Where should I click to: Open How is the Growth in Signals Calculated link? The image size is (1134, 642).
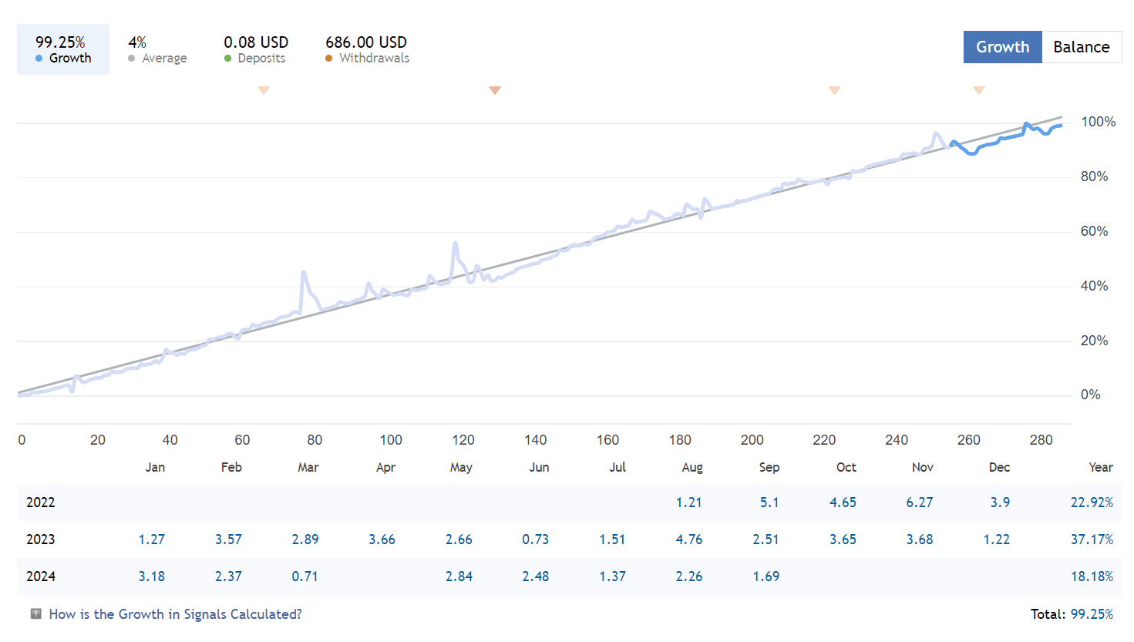pyautogui.click(x=175, y=614)
